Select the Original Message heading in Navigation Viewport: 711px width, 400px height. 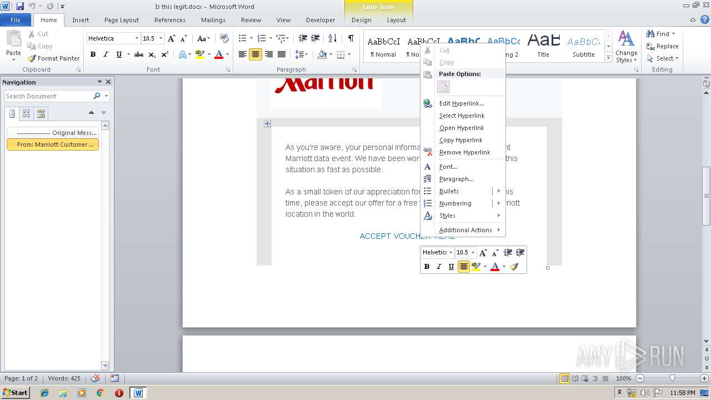coord(53,133)
